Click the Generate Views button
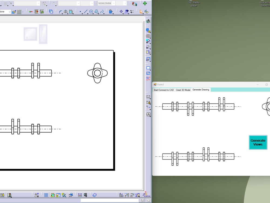The image size is (270, 203). 258,142
